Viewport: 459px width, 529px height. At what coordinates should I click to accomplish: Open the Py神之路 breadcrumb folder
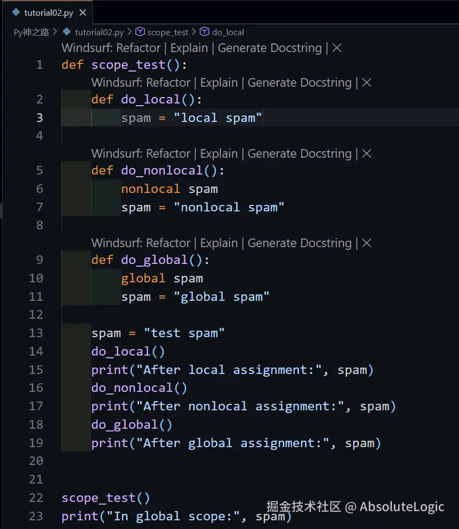click(31, 32)
